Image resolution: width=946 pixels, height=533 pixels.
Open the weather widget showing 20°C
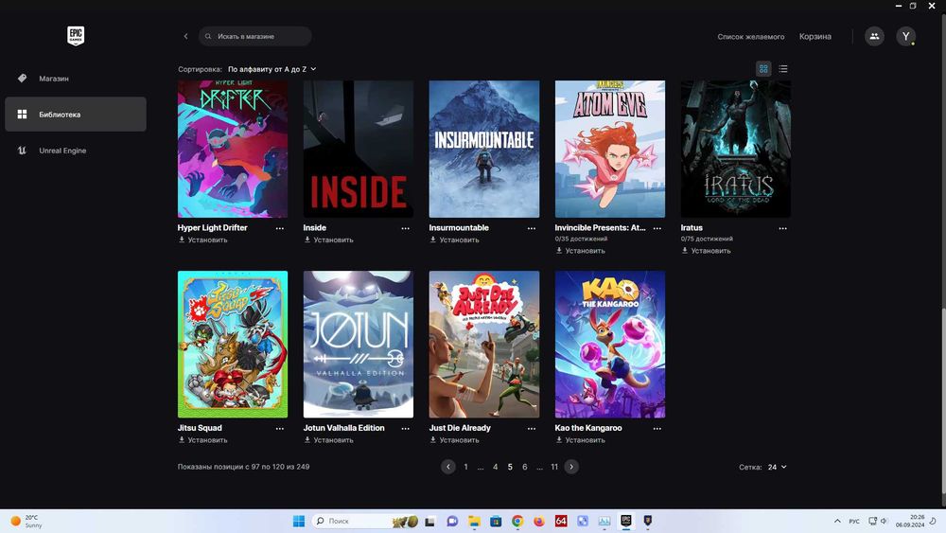click(x=26, y=521)
